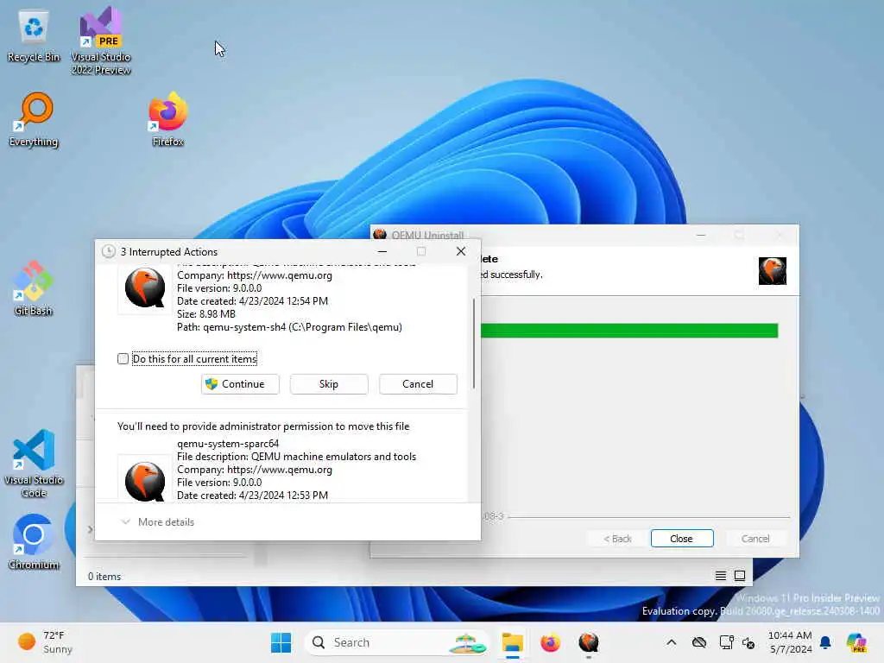Click the qemu-system-sh4 file icon
The height and width of the screenshot is (663, 884).
click(x=145, y=287)
